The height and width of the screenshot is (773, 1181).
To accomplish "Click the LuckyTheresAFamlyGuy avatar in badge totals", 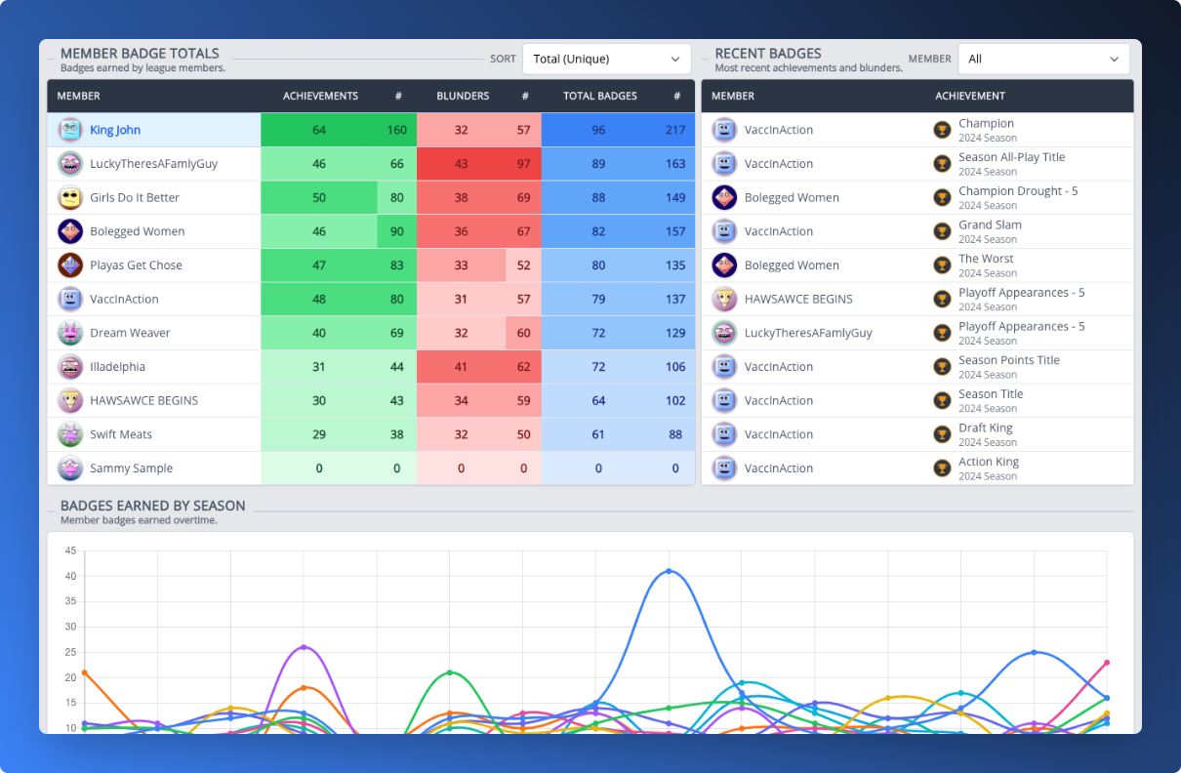I will pos(69,164).
